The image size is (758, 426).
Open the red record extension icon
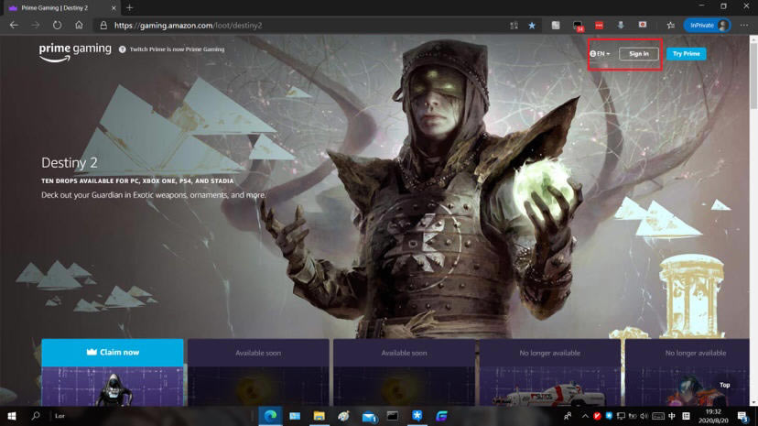click(x=643, y=25)
